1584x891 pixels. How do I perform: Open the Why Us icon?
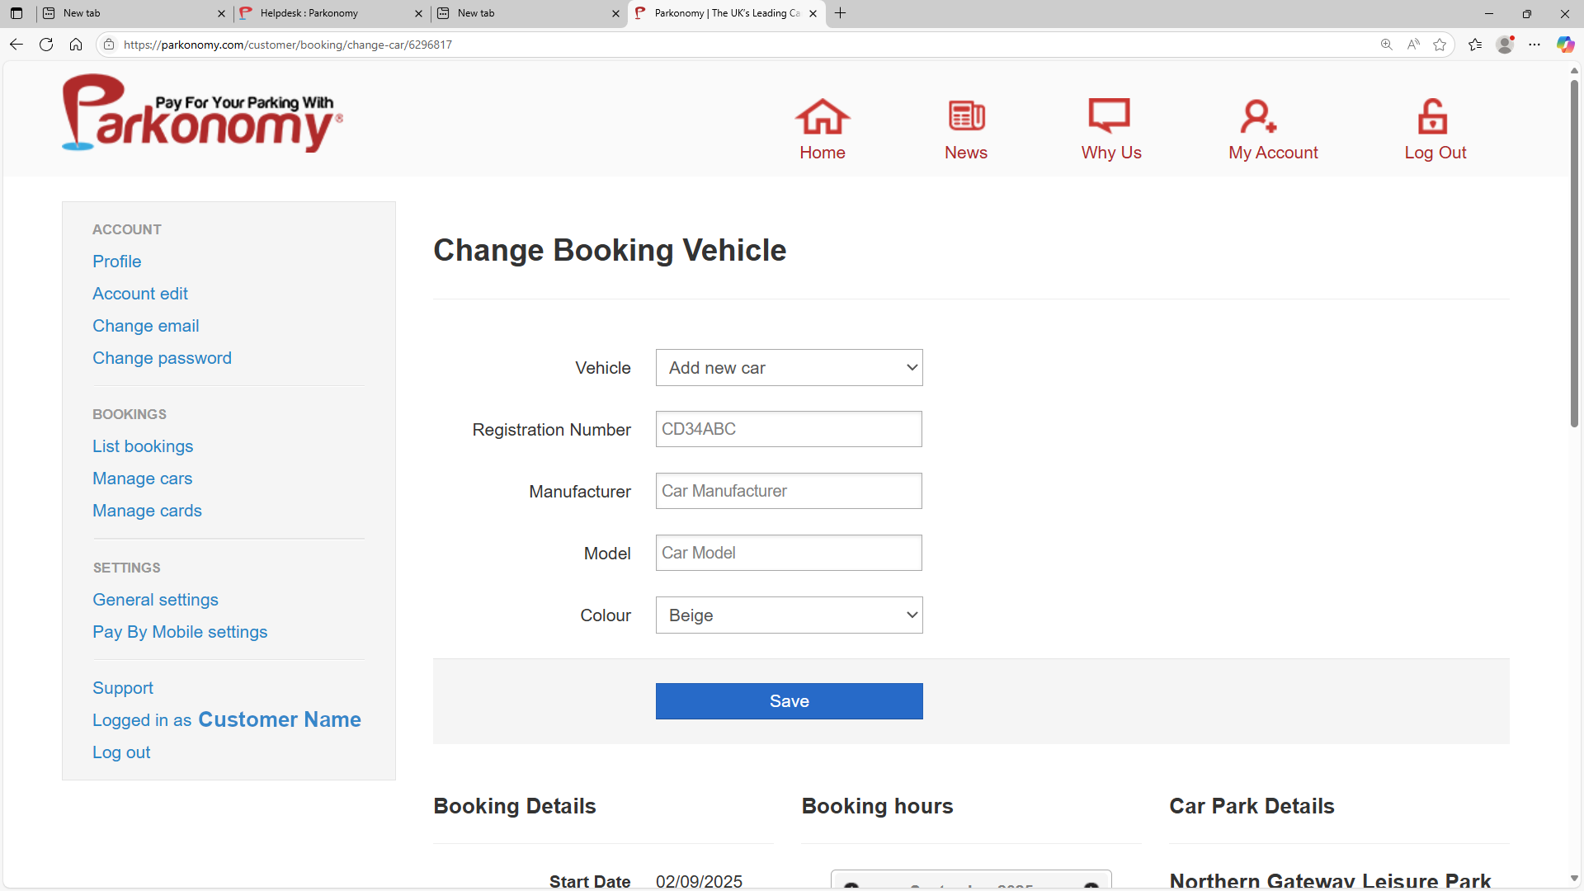point(1110,115)
